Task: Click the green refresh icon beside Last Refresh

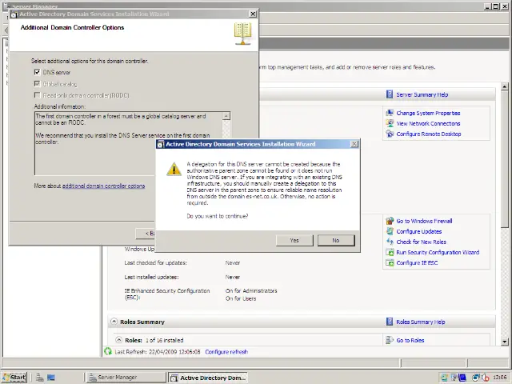Action: [108, 351]
